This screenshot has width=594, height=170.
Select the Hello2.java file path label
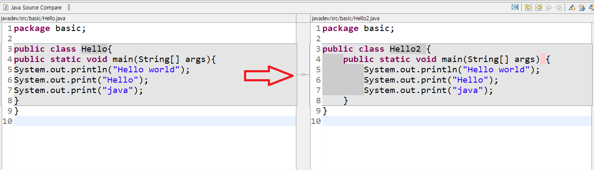coord(345,19)
